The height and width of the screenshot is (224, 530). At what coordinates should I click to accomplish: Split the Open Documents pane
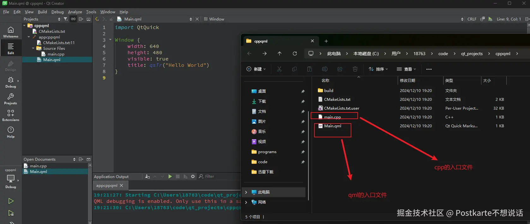point(81,159)
